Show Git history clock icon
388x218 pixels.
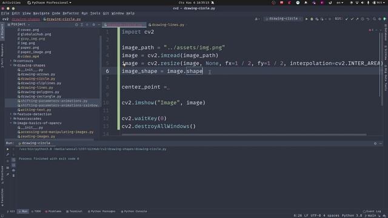(x=363, y=19)
